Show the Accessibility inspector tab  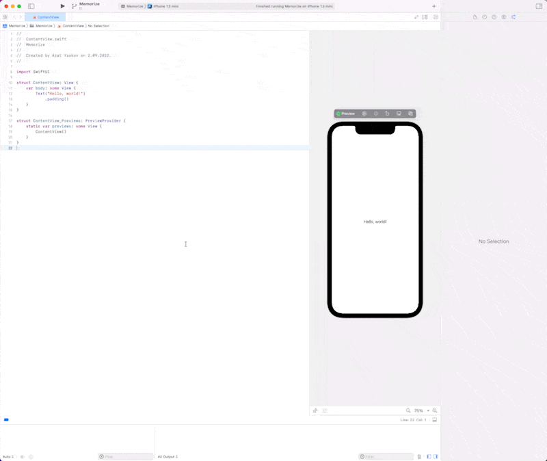click(504, 17)
